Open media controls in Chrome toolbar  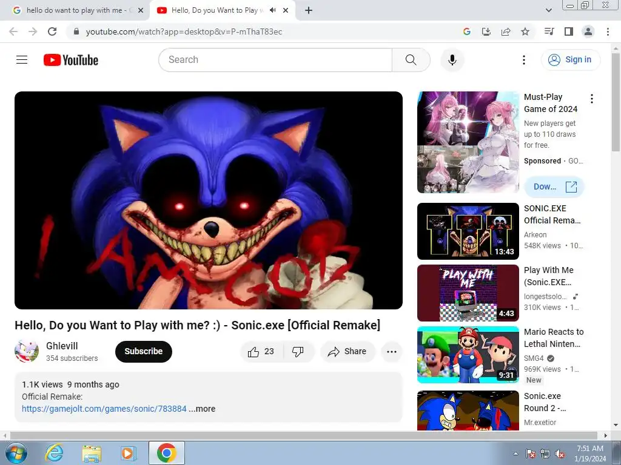(549, 31)
